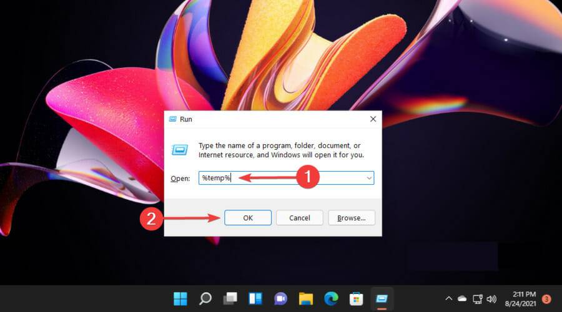Click OK in the Run dialog
562x312 pixels.
(248, 218)
